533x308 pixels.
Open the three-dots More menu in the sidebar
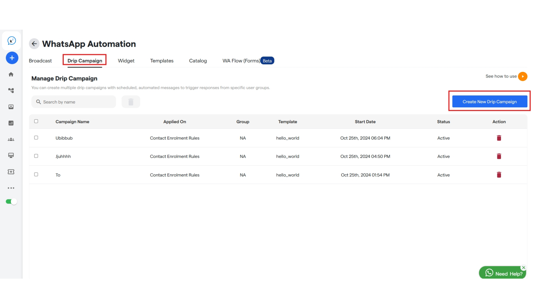tap(11, 188)
